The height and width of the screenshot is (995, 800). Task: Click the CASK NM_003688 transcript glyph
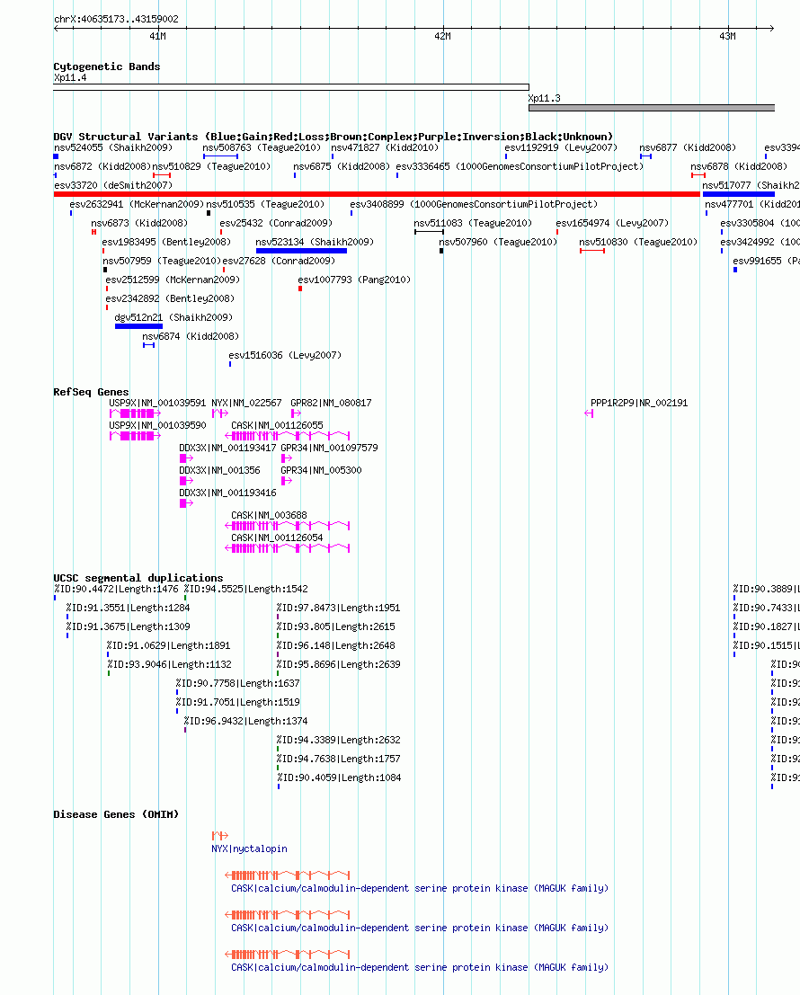288,526
